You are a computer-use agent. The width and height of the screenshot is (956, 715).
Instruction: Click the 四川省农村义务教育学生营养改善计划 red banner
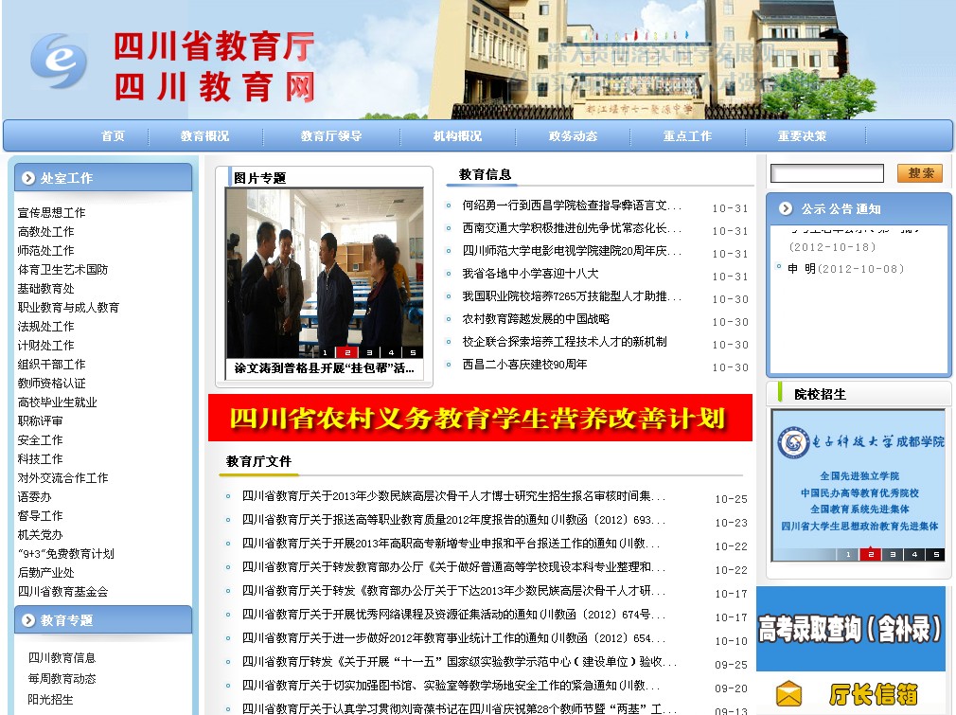point(481,418)
